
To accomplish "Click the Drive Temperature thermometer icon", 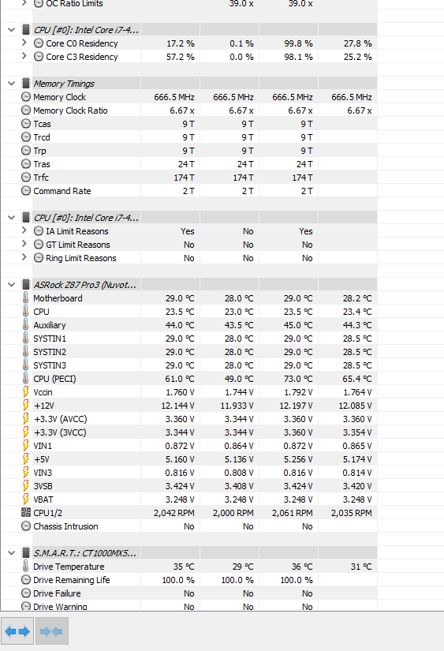I will [x=26, y=567].
